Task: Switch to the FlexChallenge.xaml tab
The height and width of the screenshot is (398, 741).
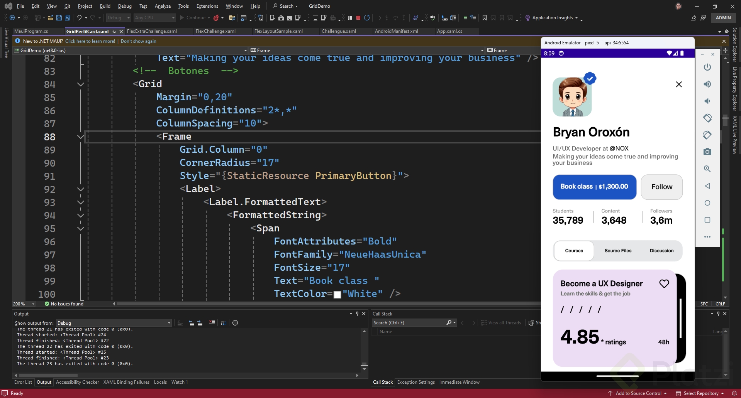Action: [x=215, y=31]
